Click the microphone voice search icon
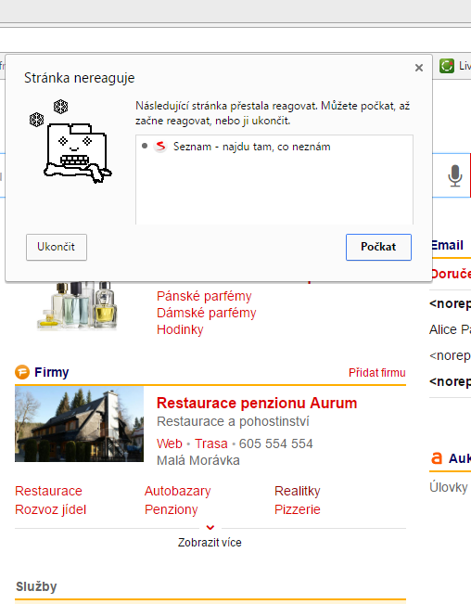This screenshot has width=471, height=604. coord(455,175)
